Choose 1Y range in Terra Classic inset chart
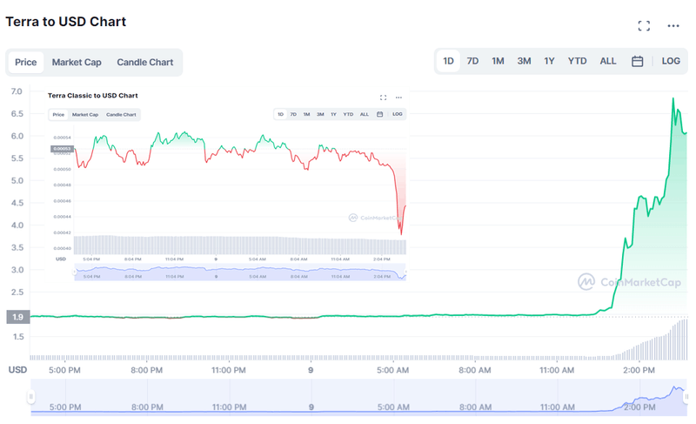696x424 pixels. coord(333,114)
